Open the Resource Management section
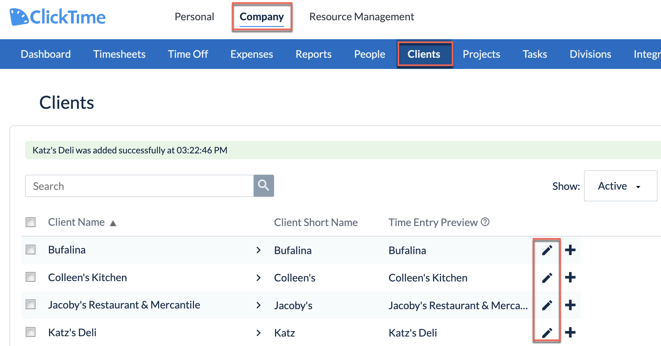This screenshot has height=346, width=661. (362, 17)
